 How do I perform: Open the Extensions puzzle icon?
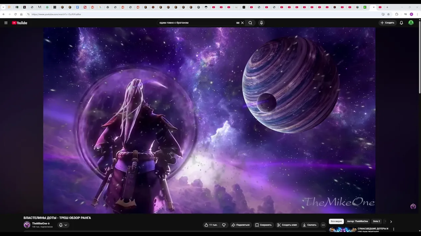pos(397,14)
